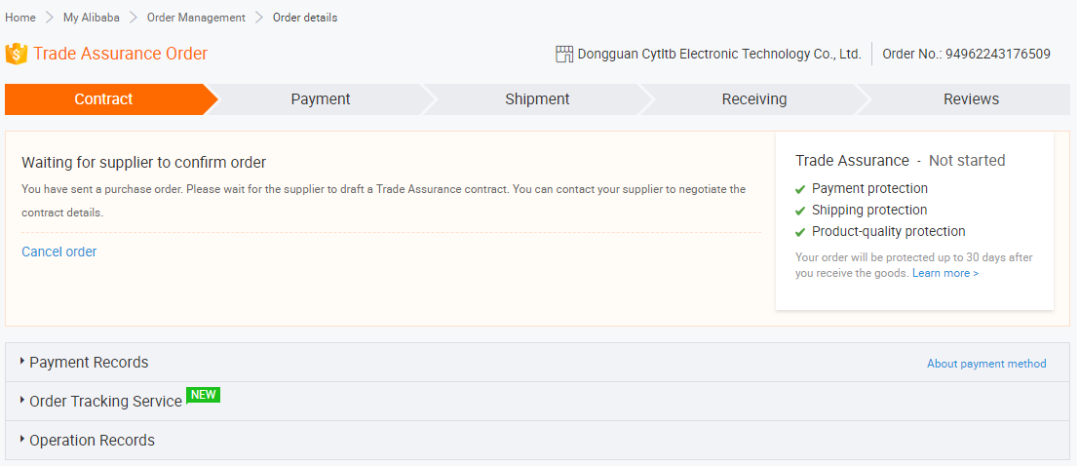Screen dimensions: 1079x466
Task: Select the Receiving step tab
Action: (x=754, y=99)
